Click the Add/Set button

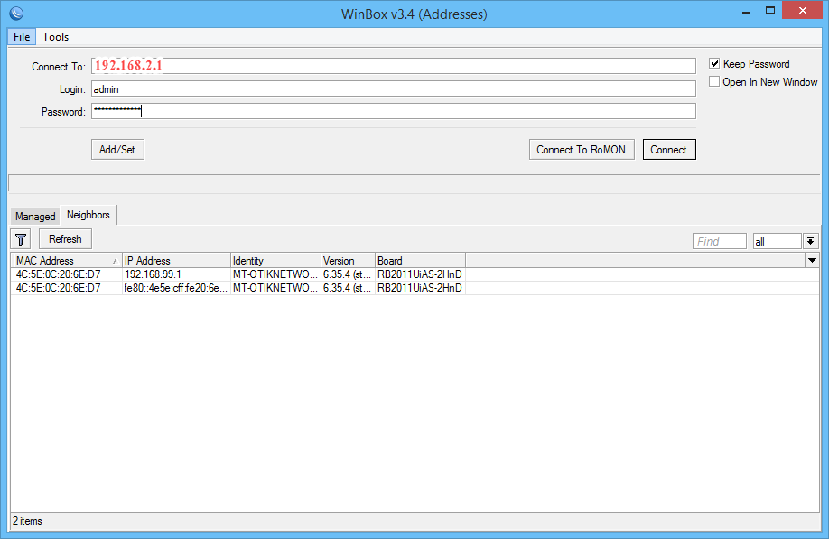(x=117, y=150)
